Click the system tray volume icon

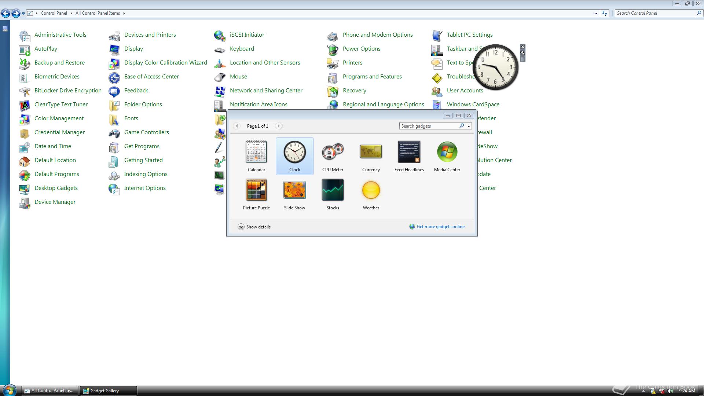pos(670,391)
